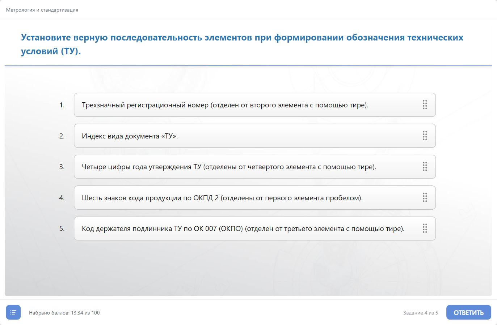Viewport: 497px width, 325px height.
Task: Click drag handle next to 'Индекс вида документа'
Action: [x=425, y=136]
